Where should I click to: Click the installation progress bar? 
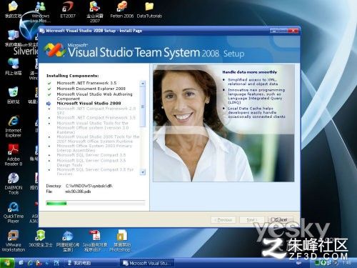click(x=96, y=203)
